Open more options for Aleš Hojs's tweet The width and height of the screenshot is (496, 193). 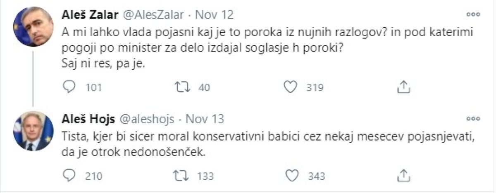(x=472, y=119)
